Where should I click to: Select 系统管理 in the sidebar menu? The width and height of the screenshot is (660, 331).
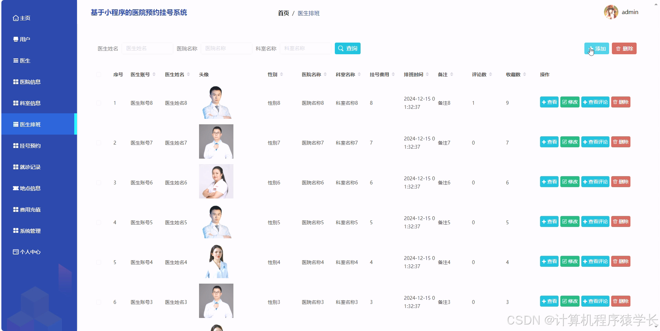[x=30, y=231]
